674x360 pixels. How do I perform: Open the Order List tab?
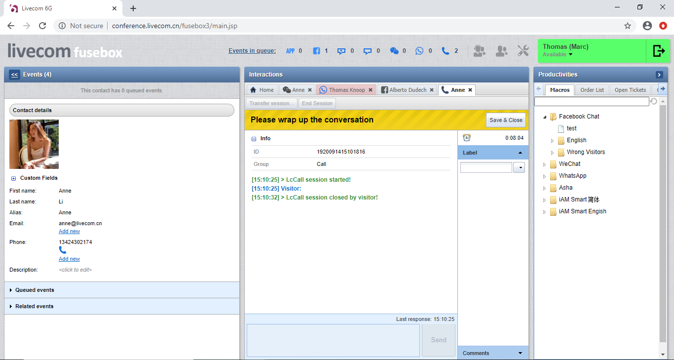pos(592,90)
